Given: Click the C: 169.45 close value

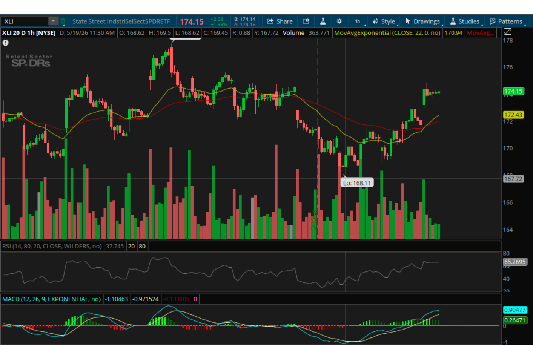Looking at the screenshot, I should [x=216, y=33].
